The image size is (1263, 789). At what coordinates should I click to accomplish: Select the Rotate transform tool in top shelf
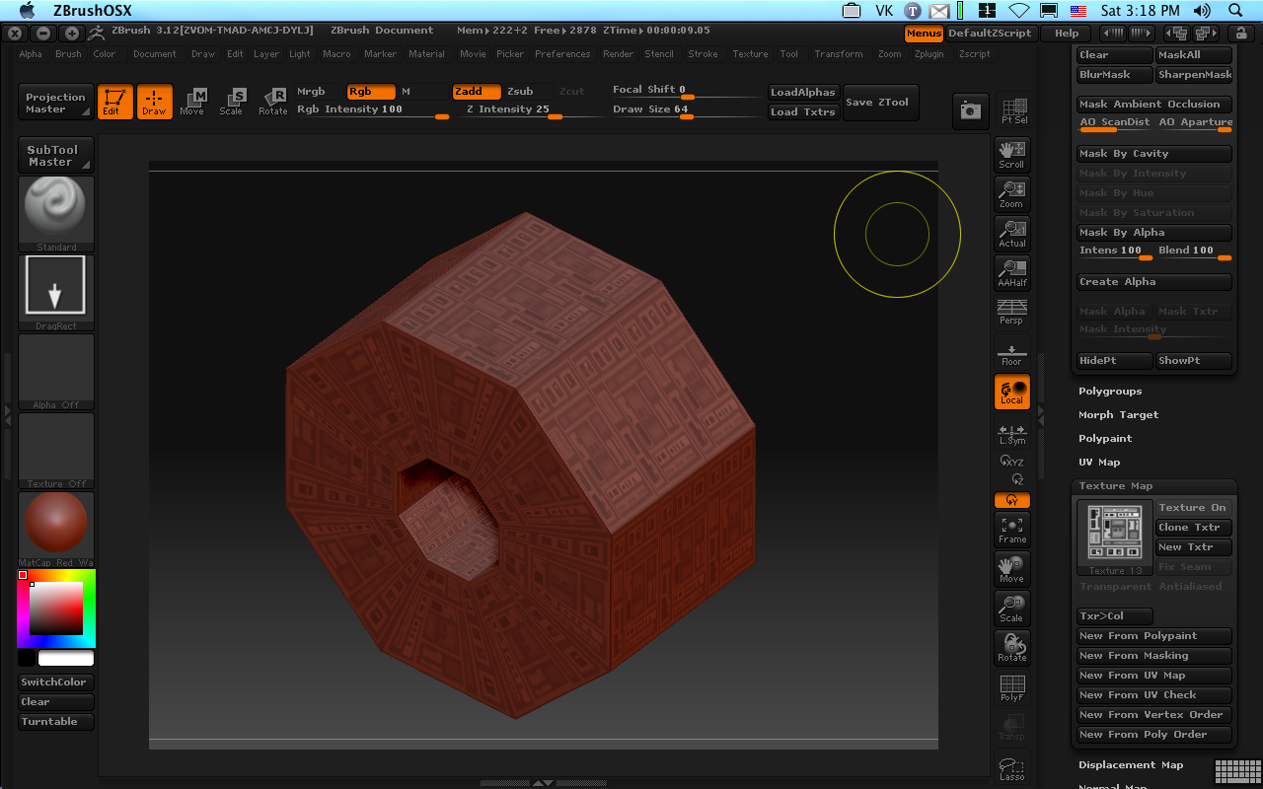(273, 102)
